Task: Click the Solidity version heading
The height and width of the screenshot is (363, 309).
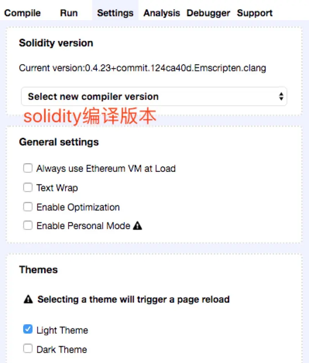Action: tap(56, 43)
